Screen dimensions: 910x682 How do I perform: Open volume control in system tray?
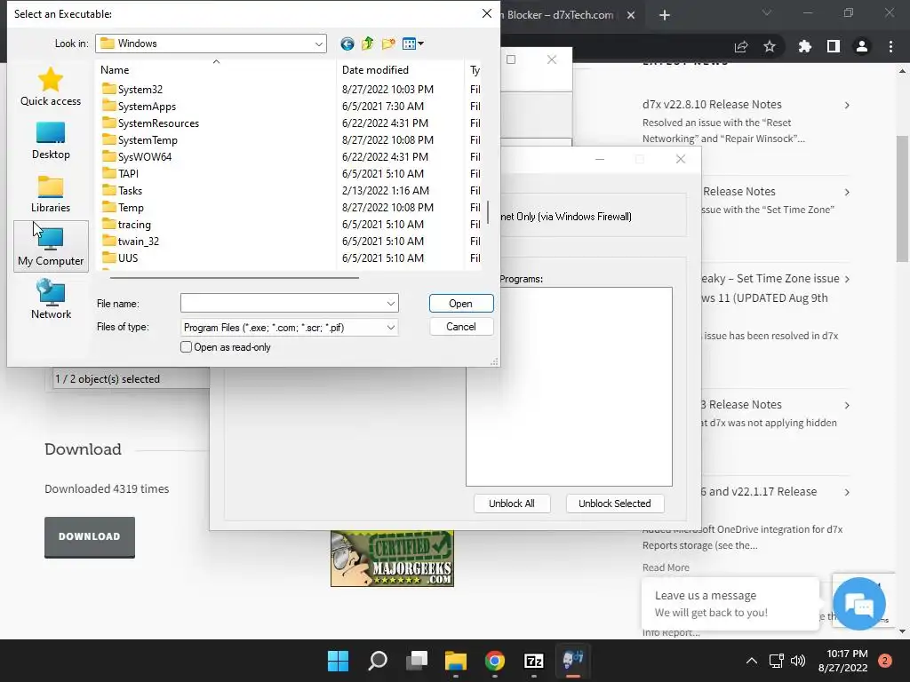point(798,660)
